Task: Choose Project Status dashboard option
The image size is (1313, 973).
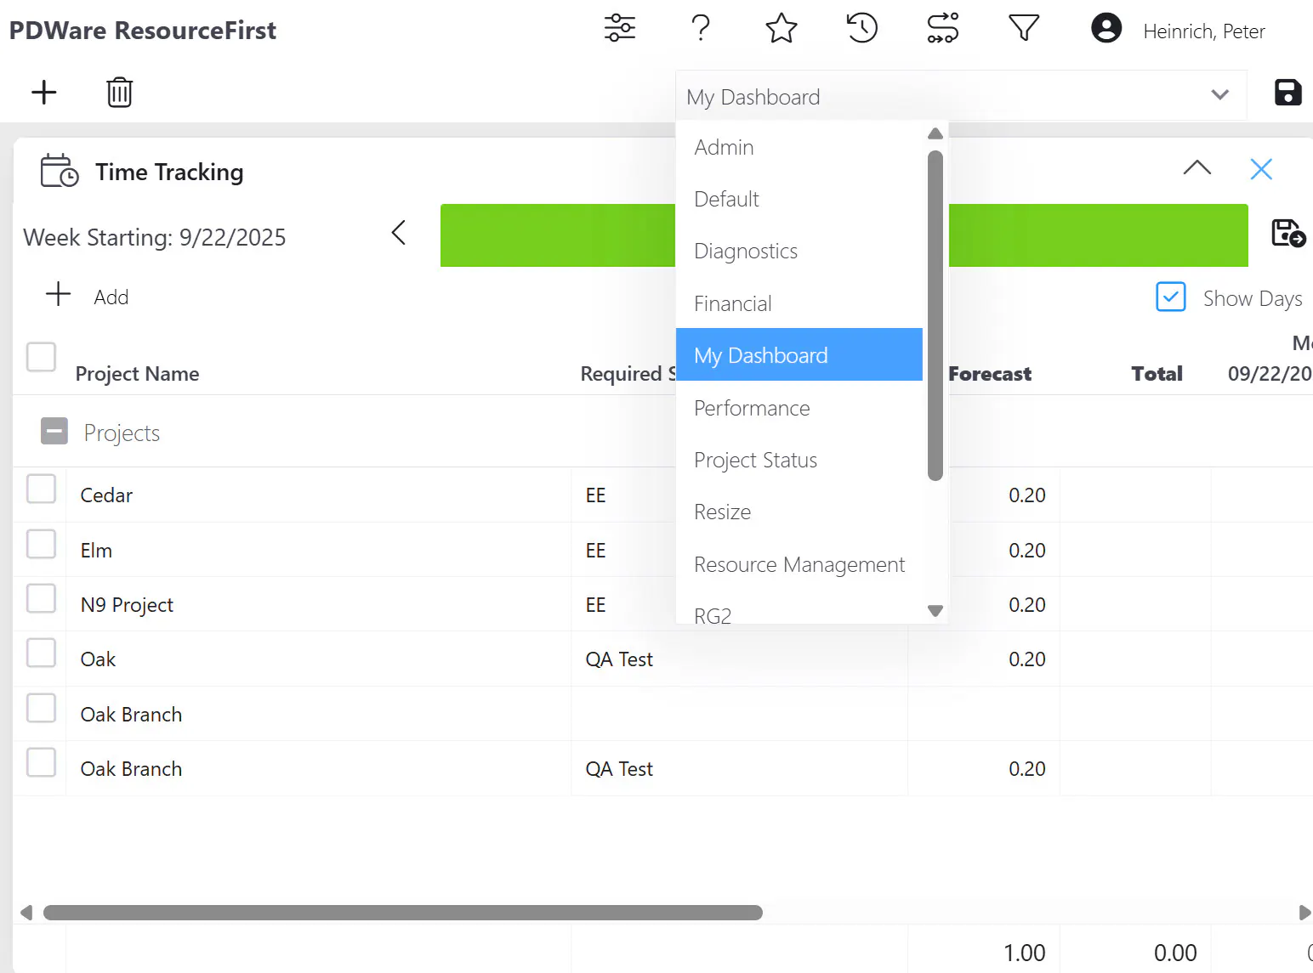Action: [799, 460]
